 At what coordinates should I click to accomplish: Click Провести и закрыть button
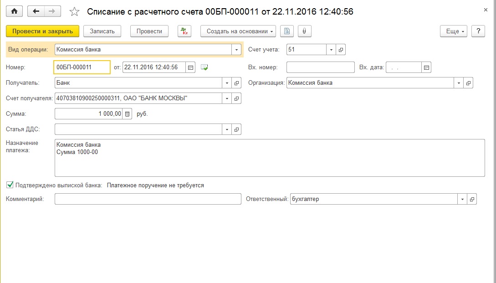[43, 31]
